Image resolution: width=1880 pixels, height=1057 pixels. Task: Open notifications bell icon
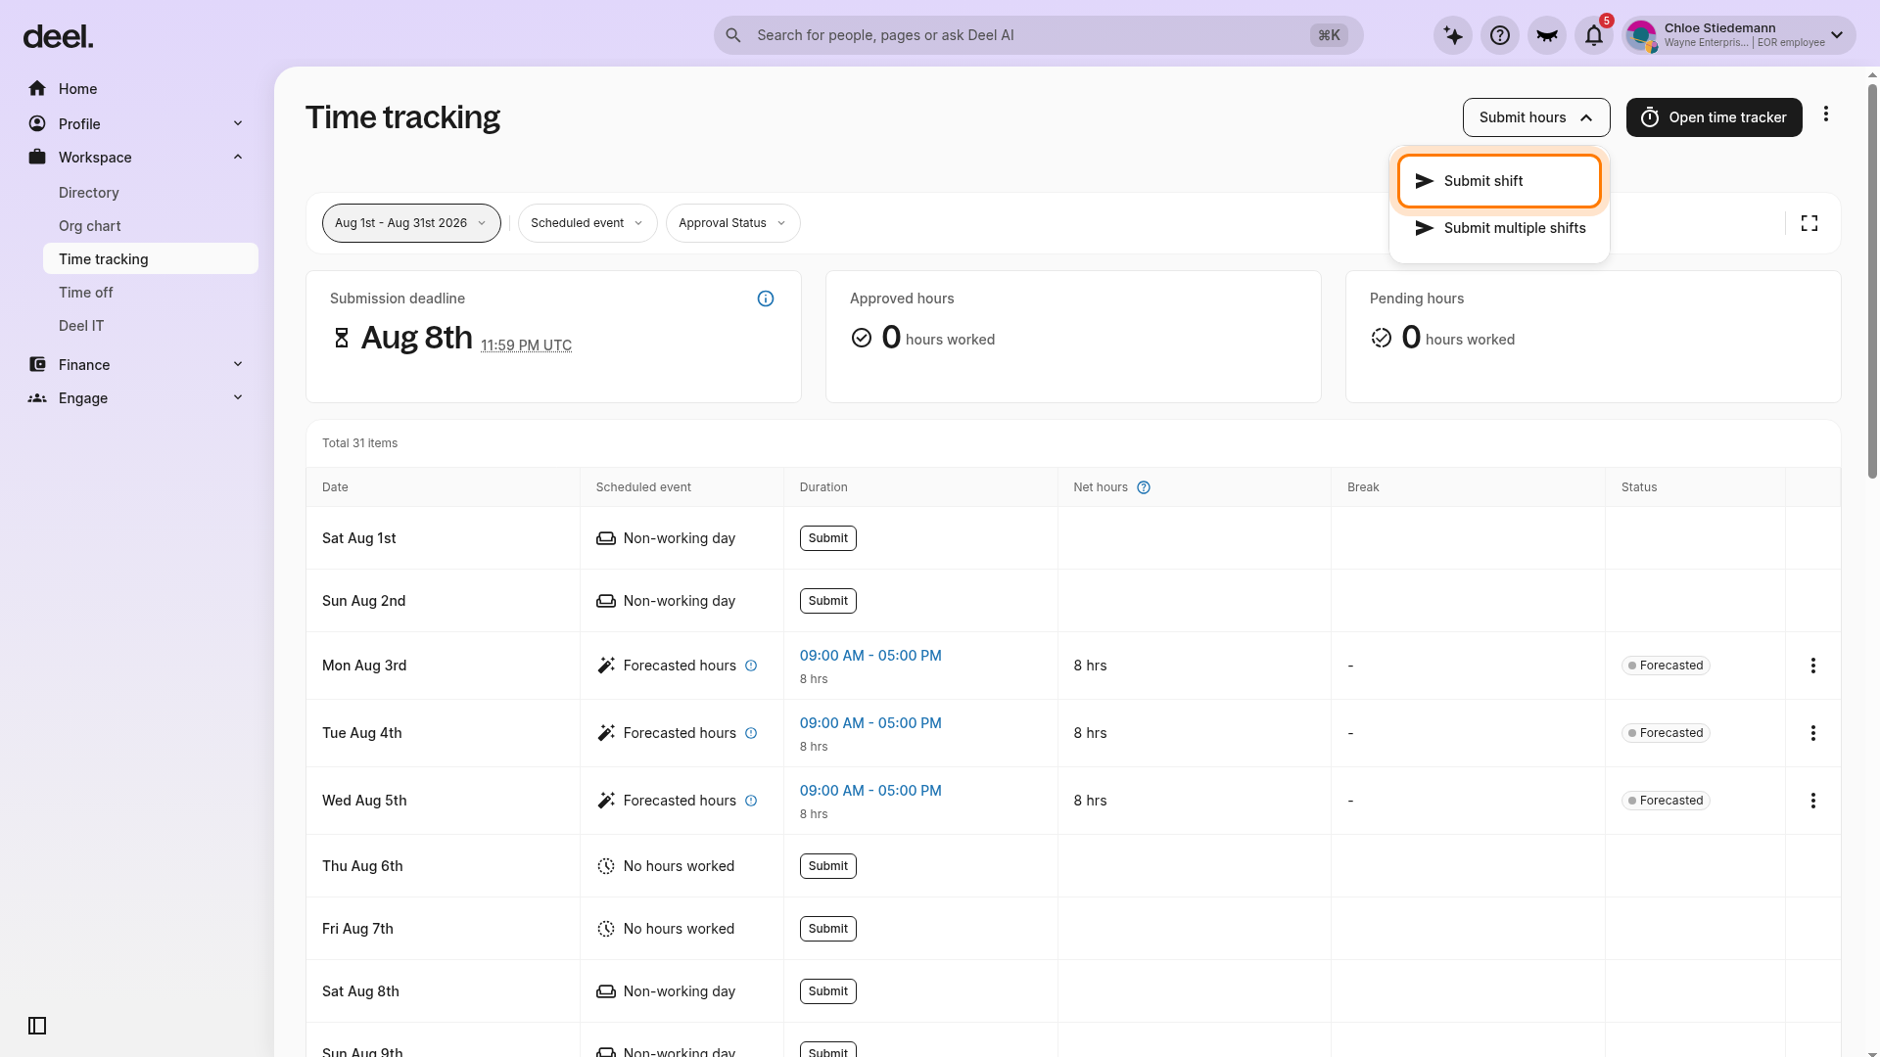pyautogui.click(x=1594, y=36)
